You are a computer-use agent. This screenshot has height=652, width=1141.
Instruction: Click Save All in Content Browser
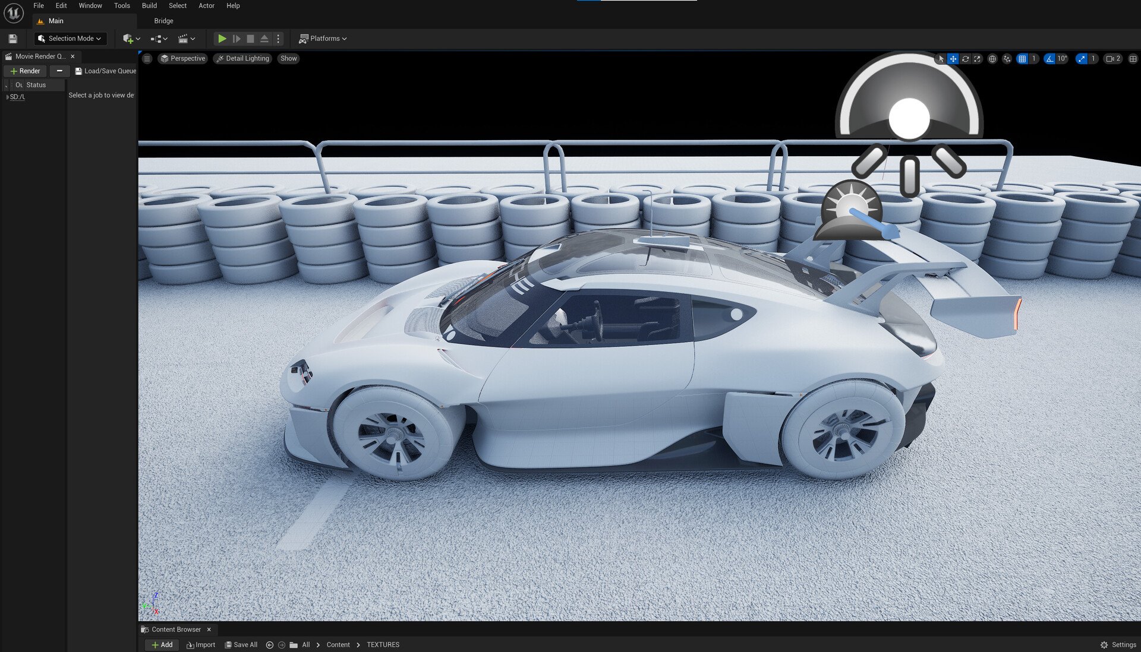coord(241,645)
